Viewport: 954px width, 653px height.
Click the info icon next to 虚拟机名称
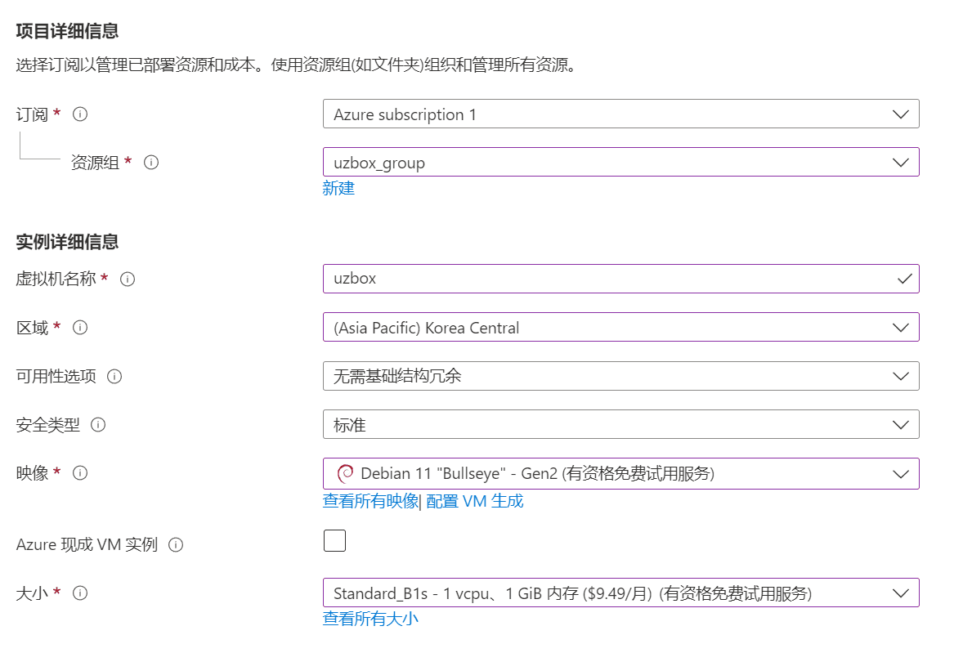pos(128,279)
